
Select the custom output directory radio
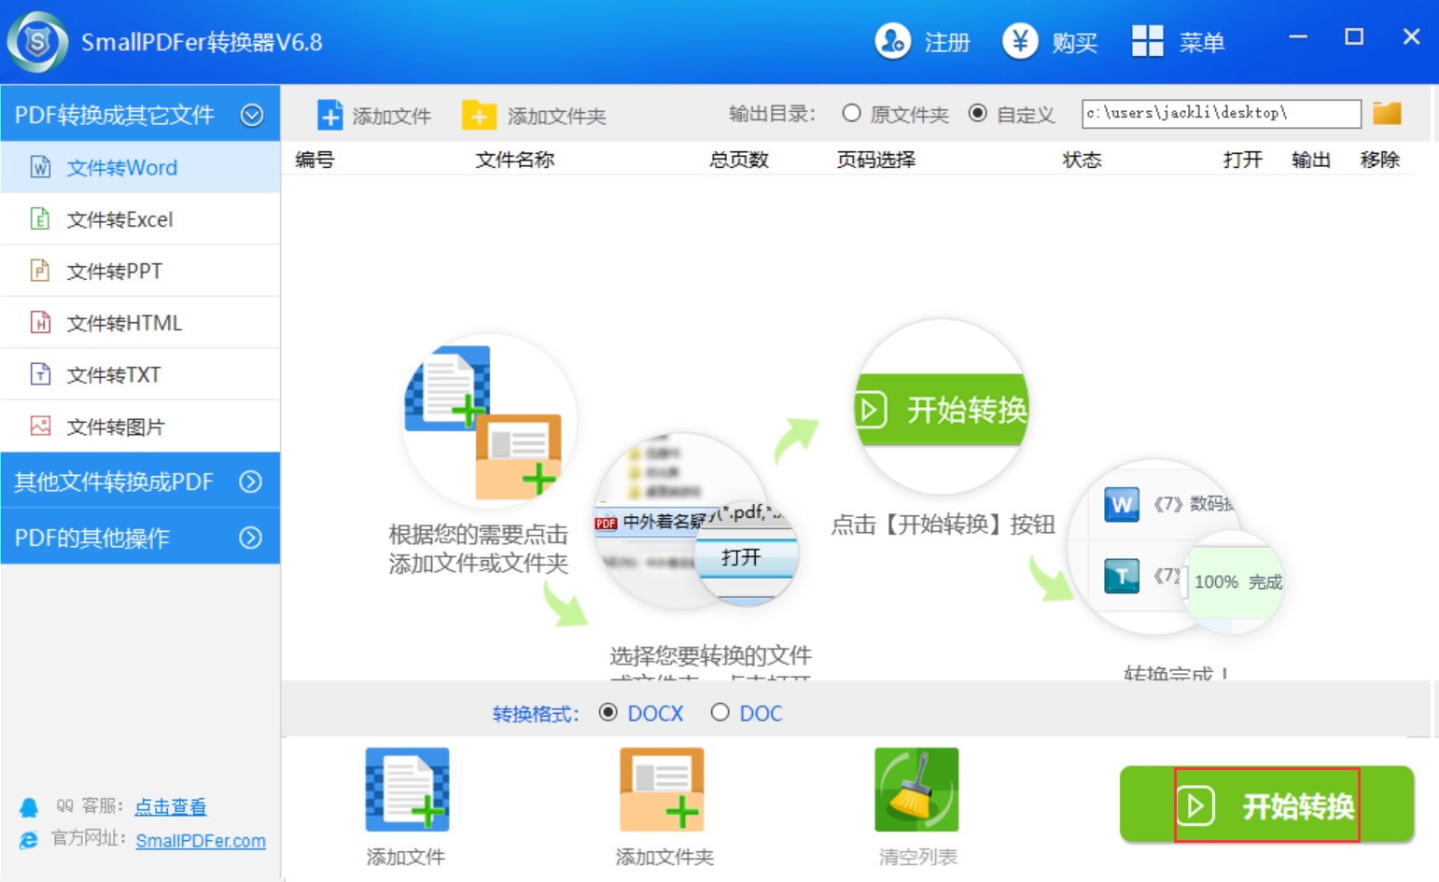click(977, 113)
